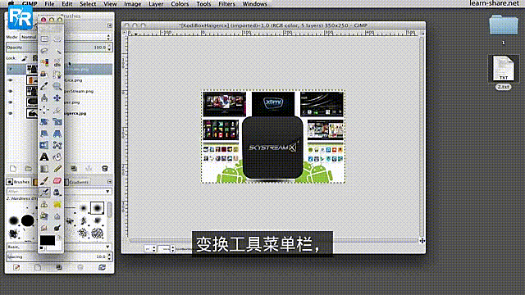Select the Rectangle Select tool
Viewport: 525px width, 295px height.
pos(44,39)
